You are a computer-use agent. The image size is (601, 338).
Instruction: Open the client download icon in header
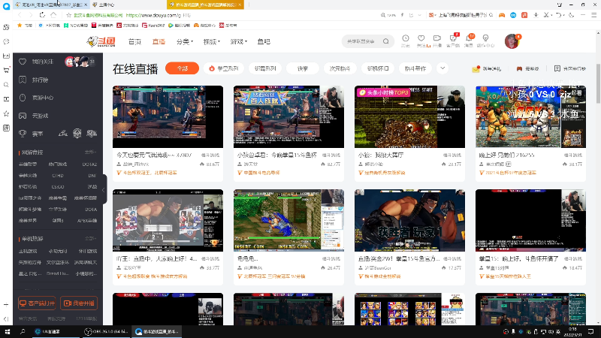click(x=453, y=40)
